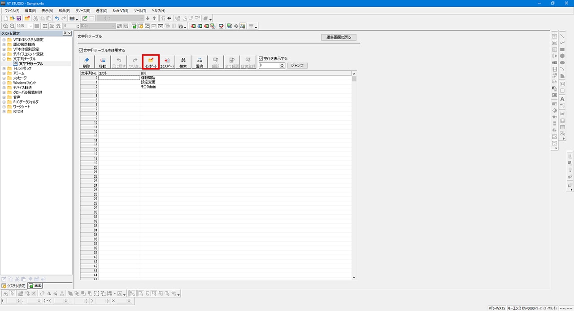Switch to the 画面 tab

35,285
